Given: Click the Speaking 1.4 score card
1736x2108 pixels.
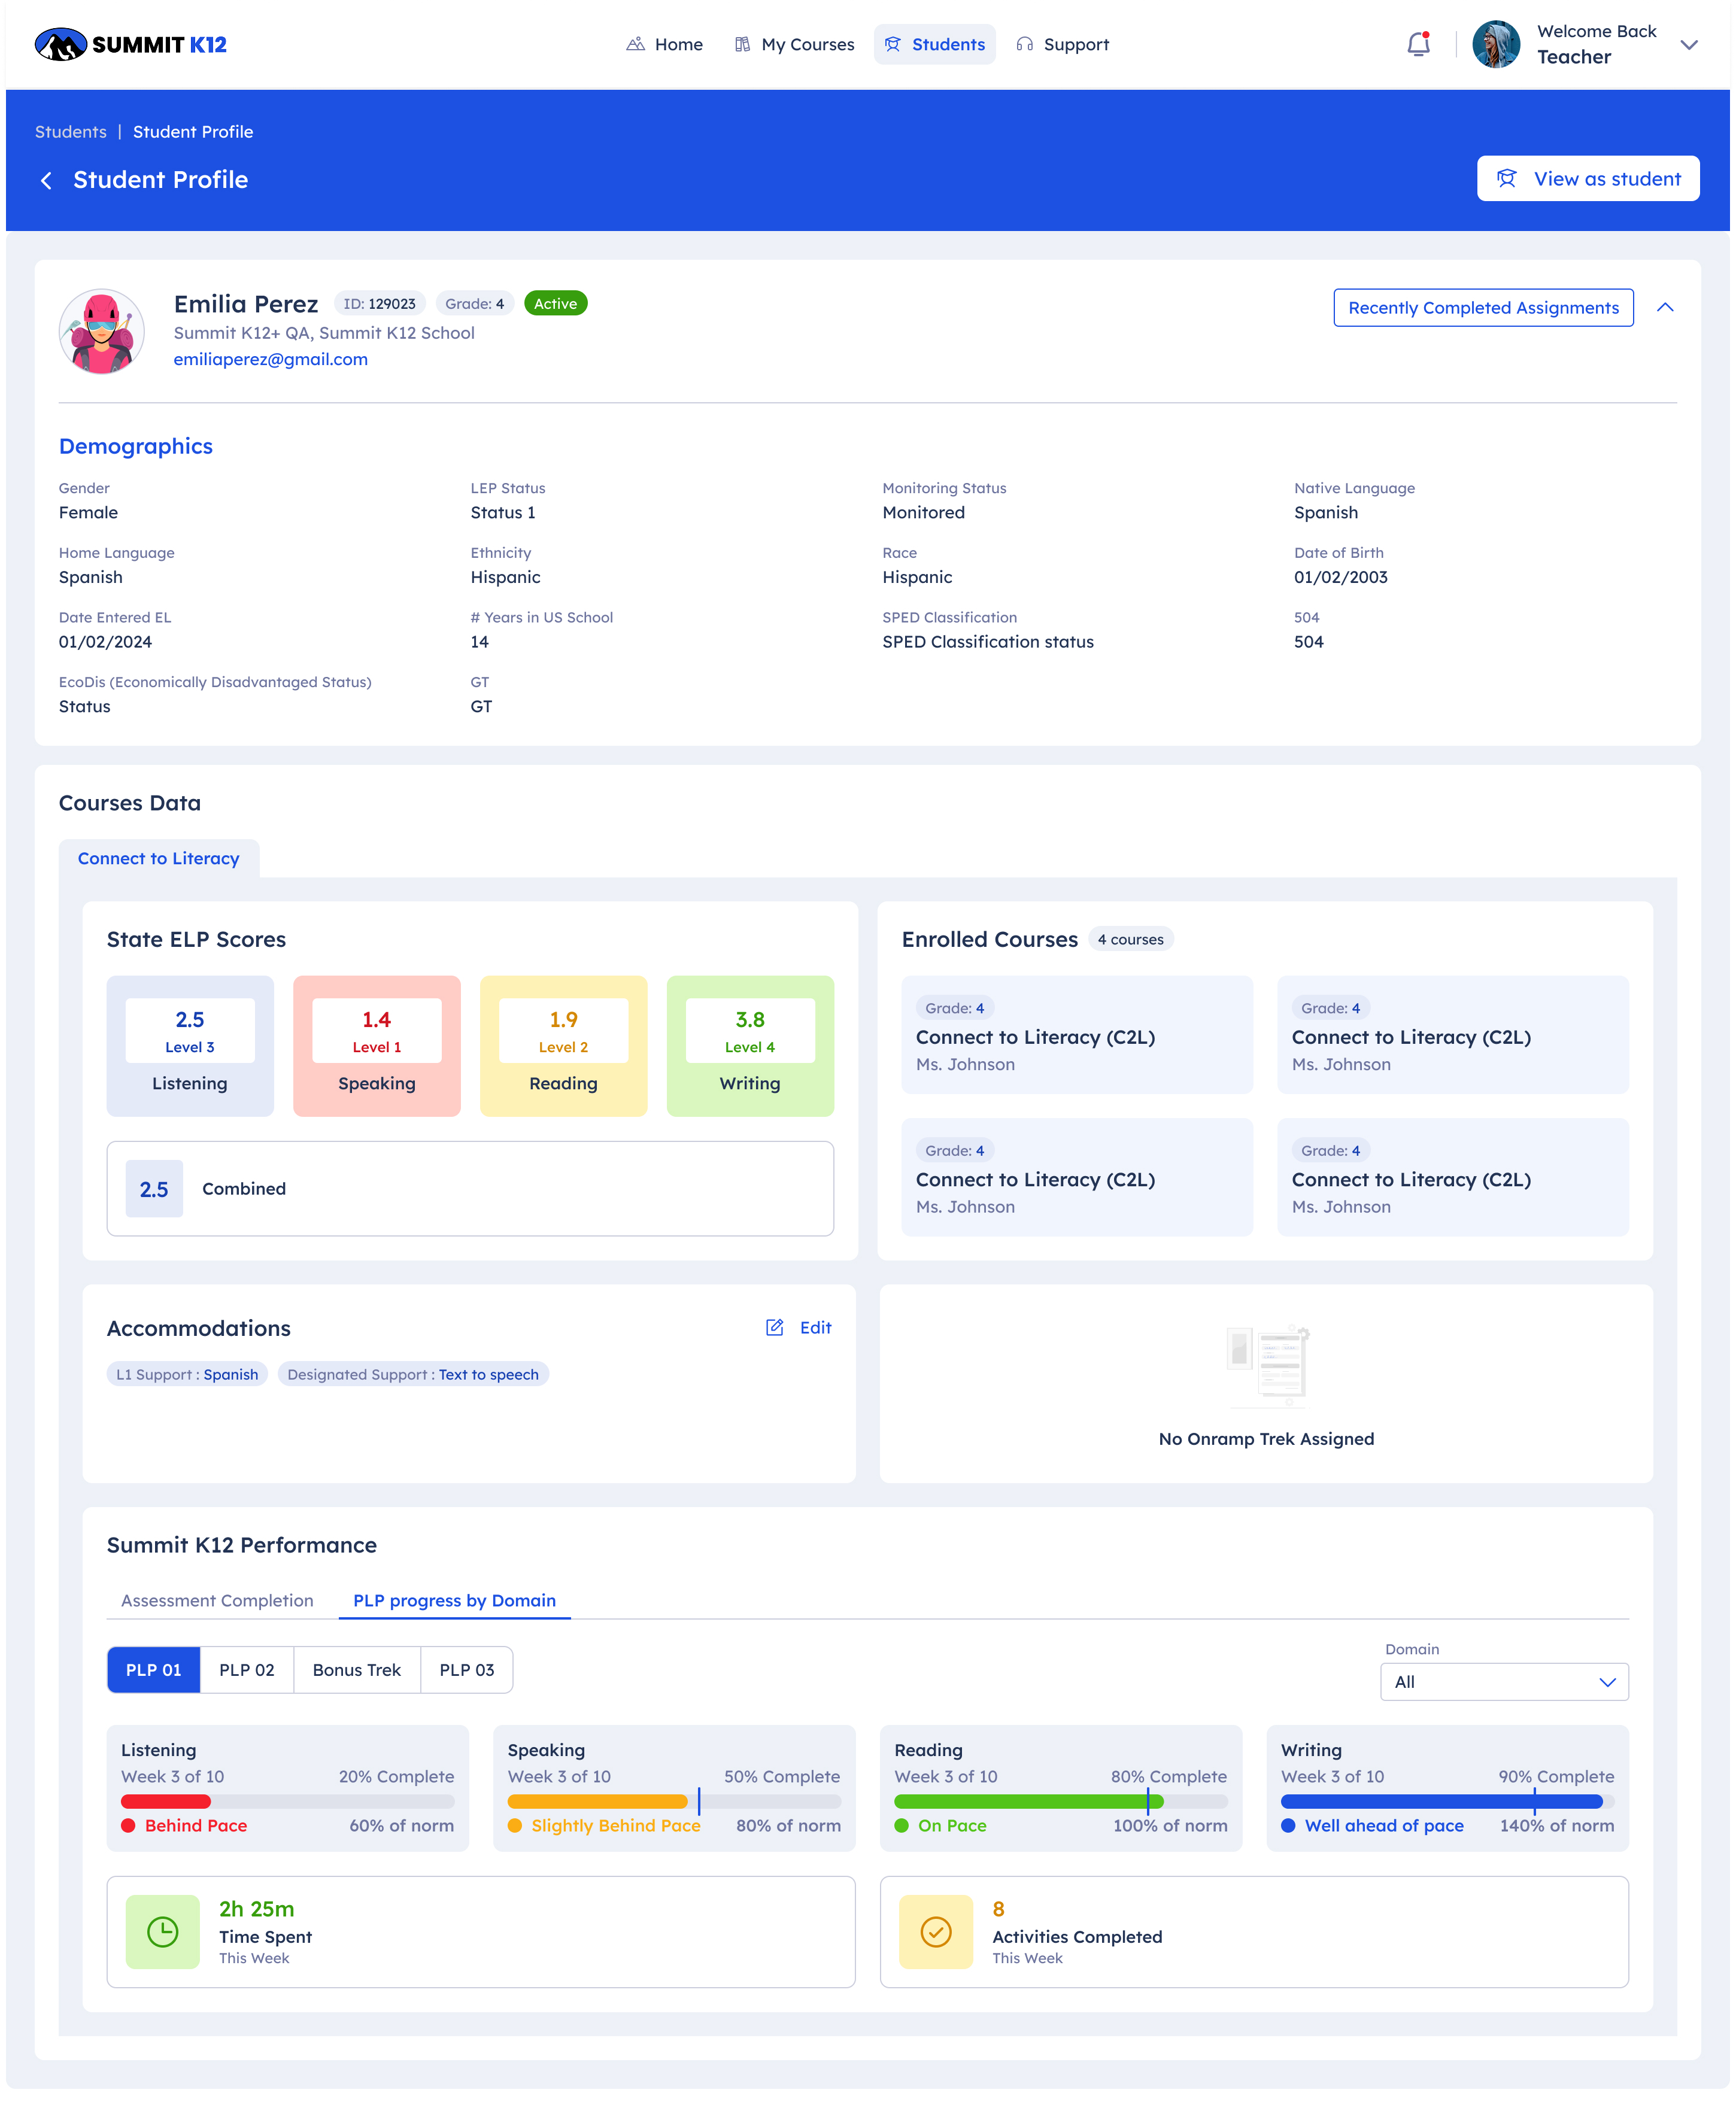Looking at the screenshot, I should pos(377,1046).
